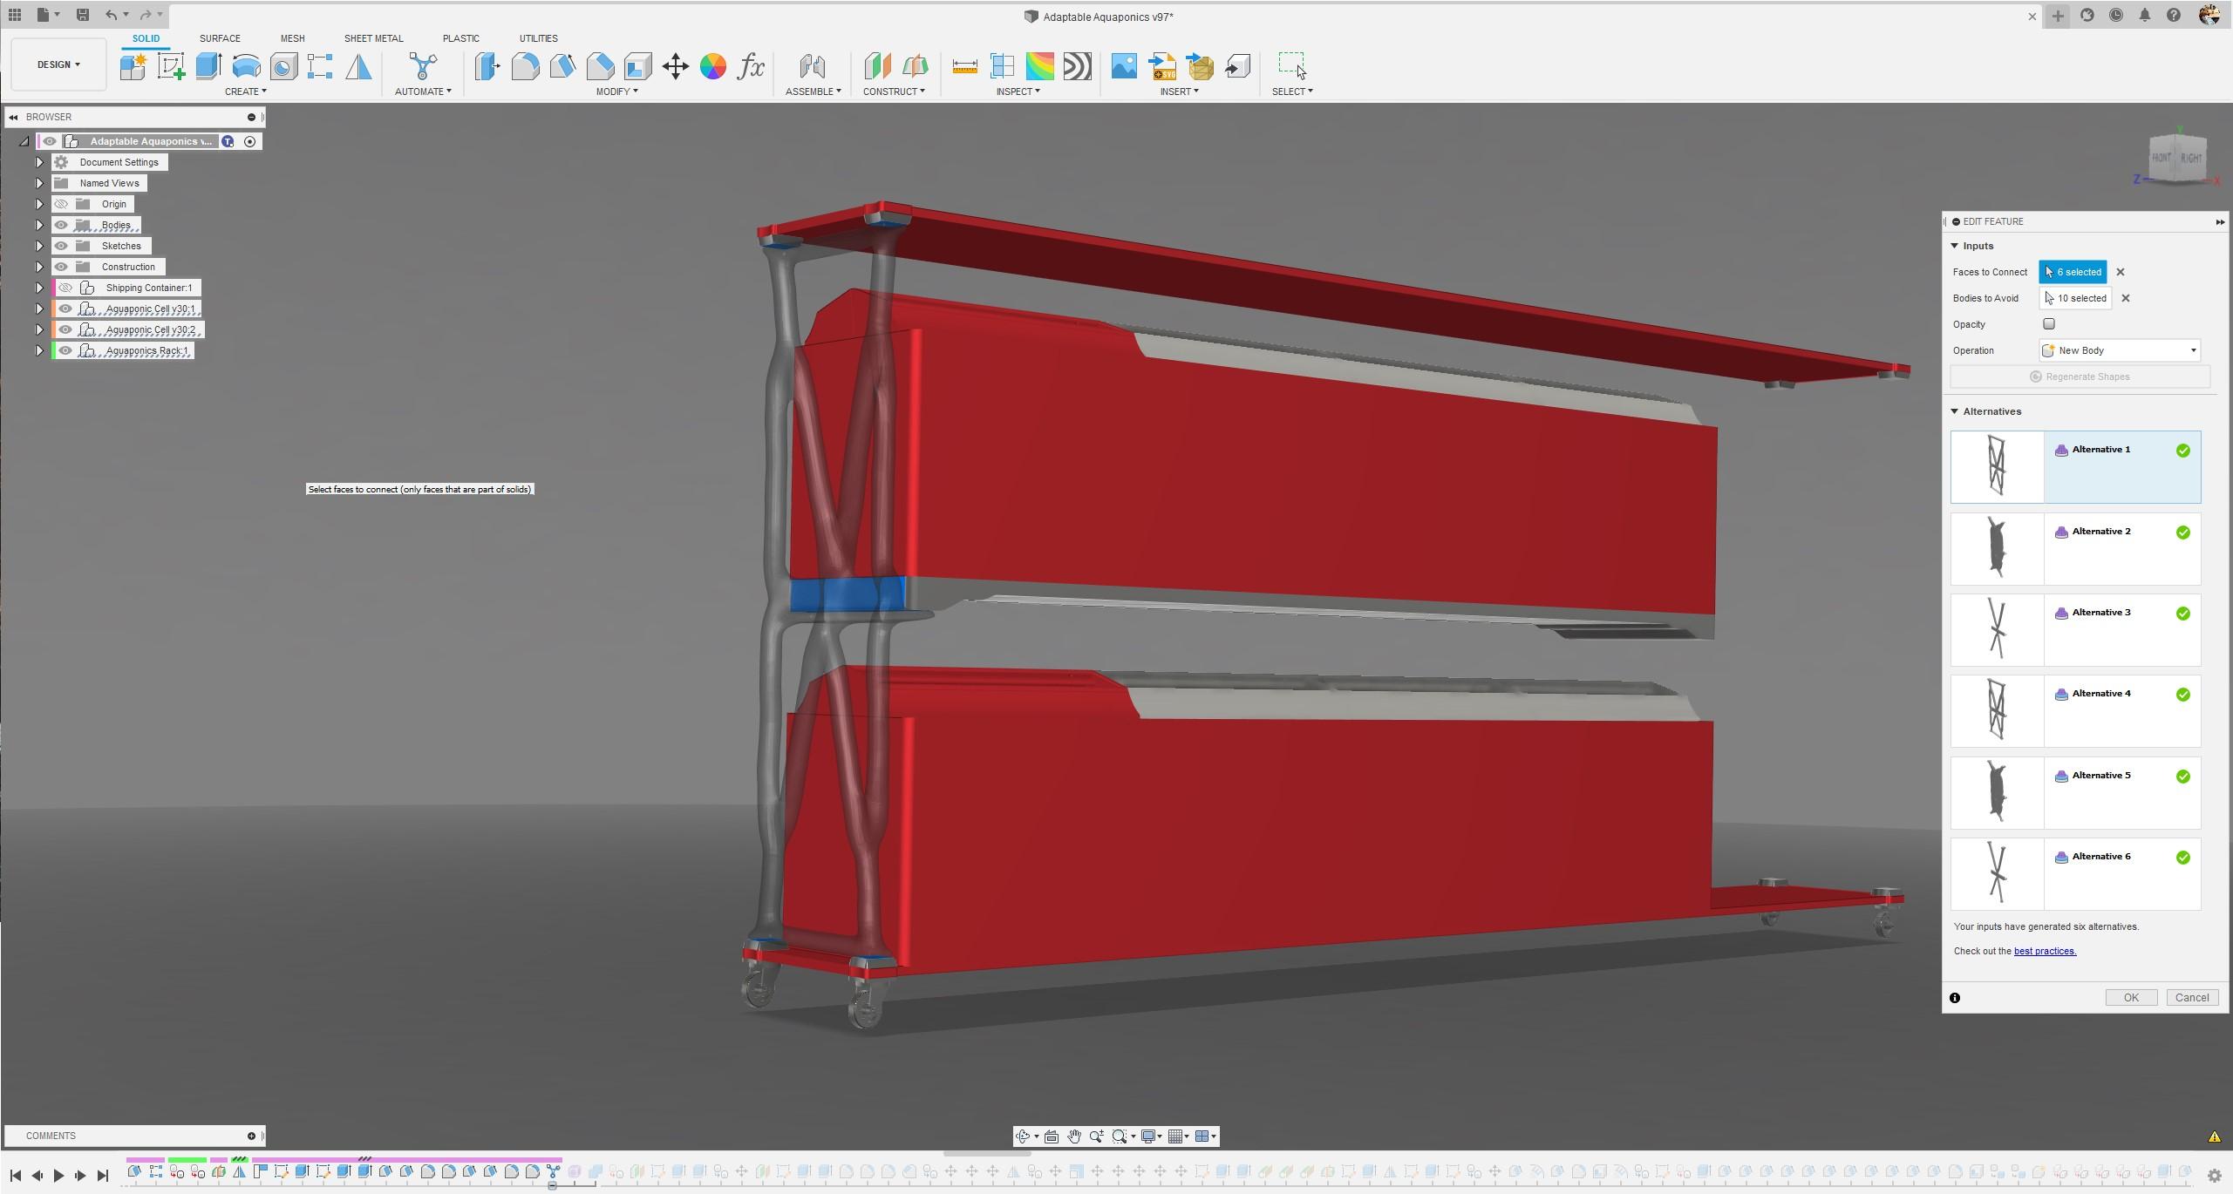Click the SURFACE tab in toolbar
The height and width of the screenshot is (1194, 2233).
[220, 36]
